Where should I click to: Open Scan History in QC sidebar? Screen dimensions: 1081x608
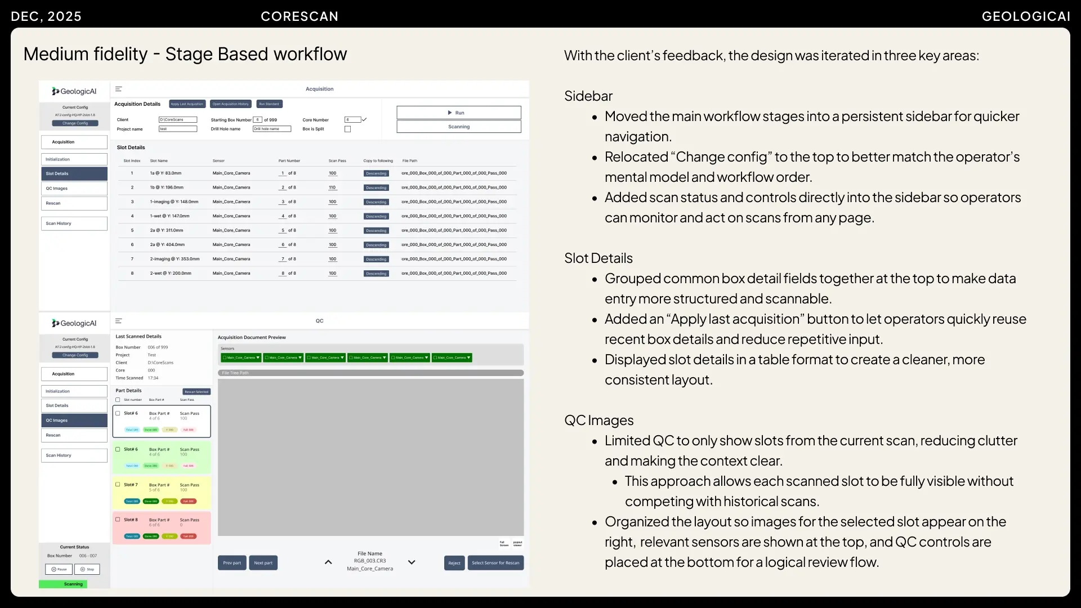[74, 455]
